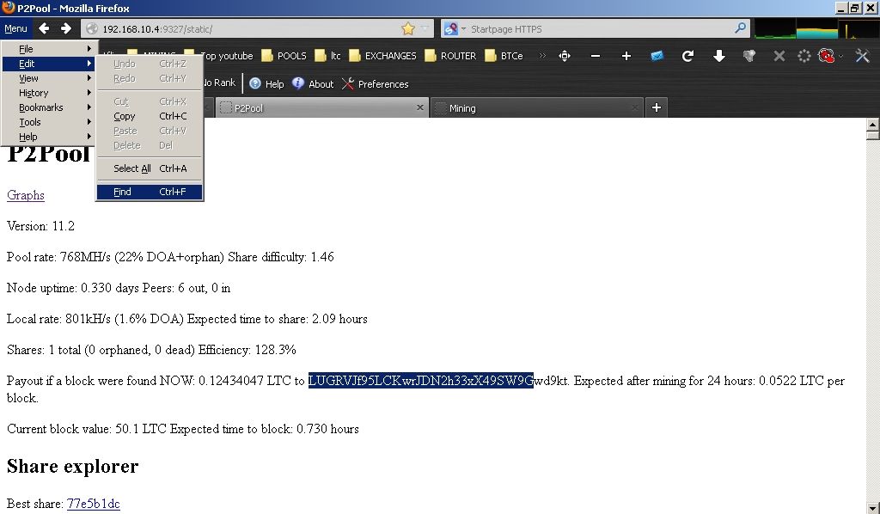Go back with the left arrow button
Screen dimensions: 880x514
pyautogui.click(x=44, y=28)
